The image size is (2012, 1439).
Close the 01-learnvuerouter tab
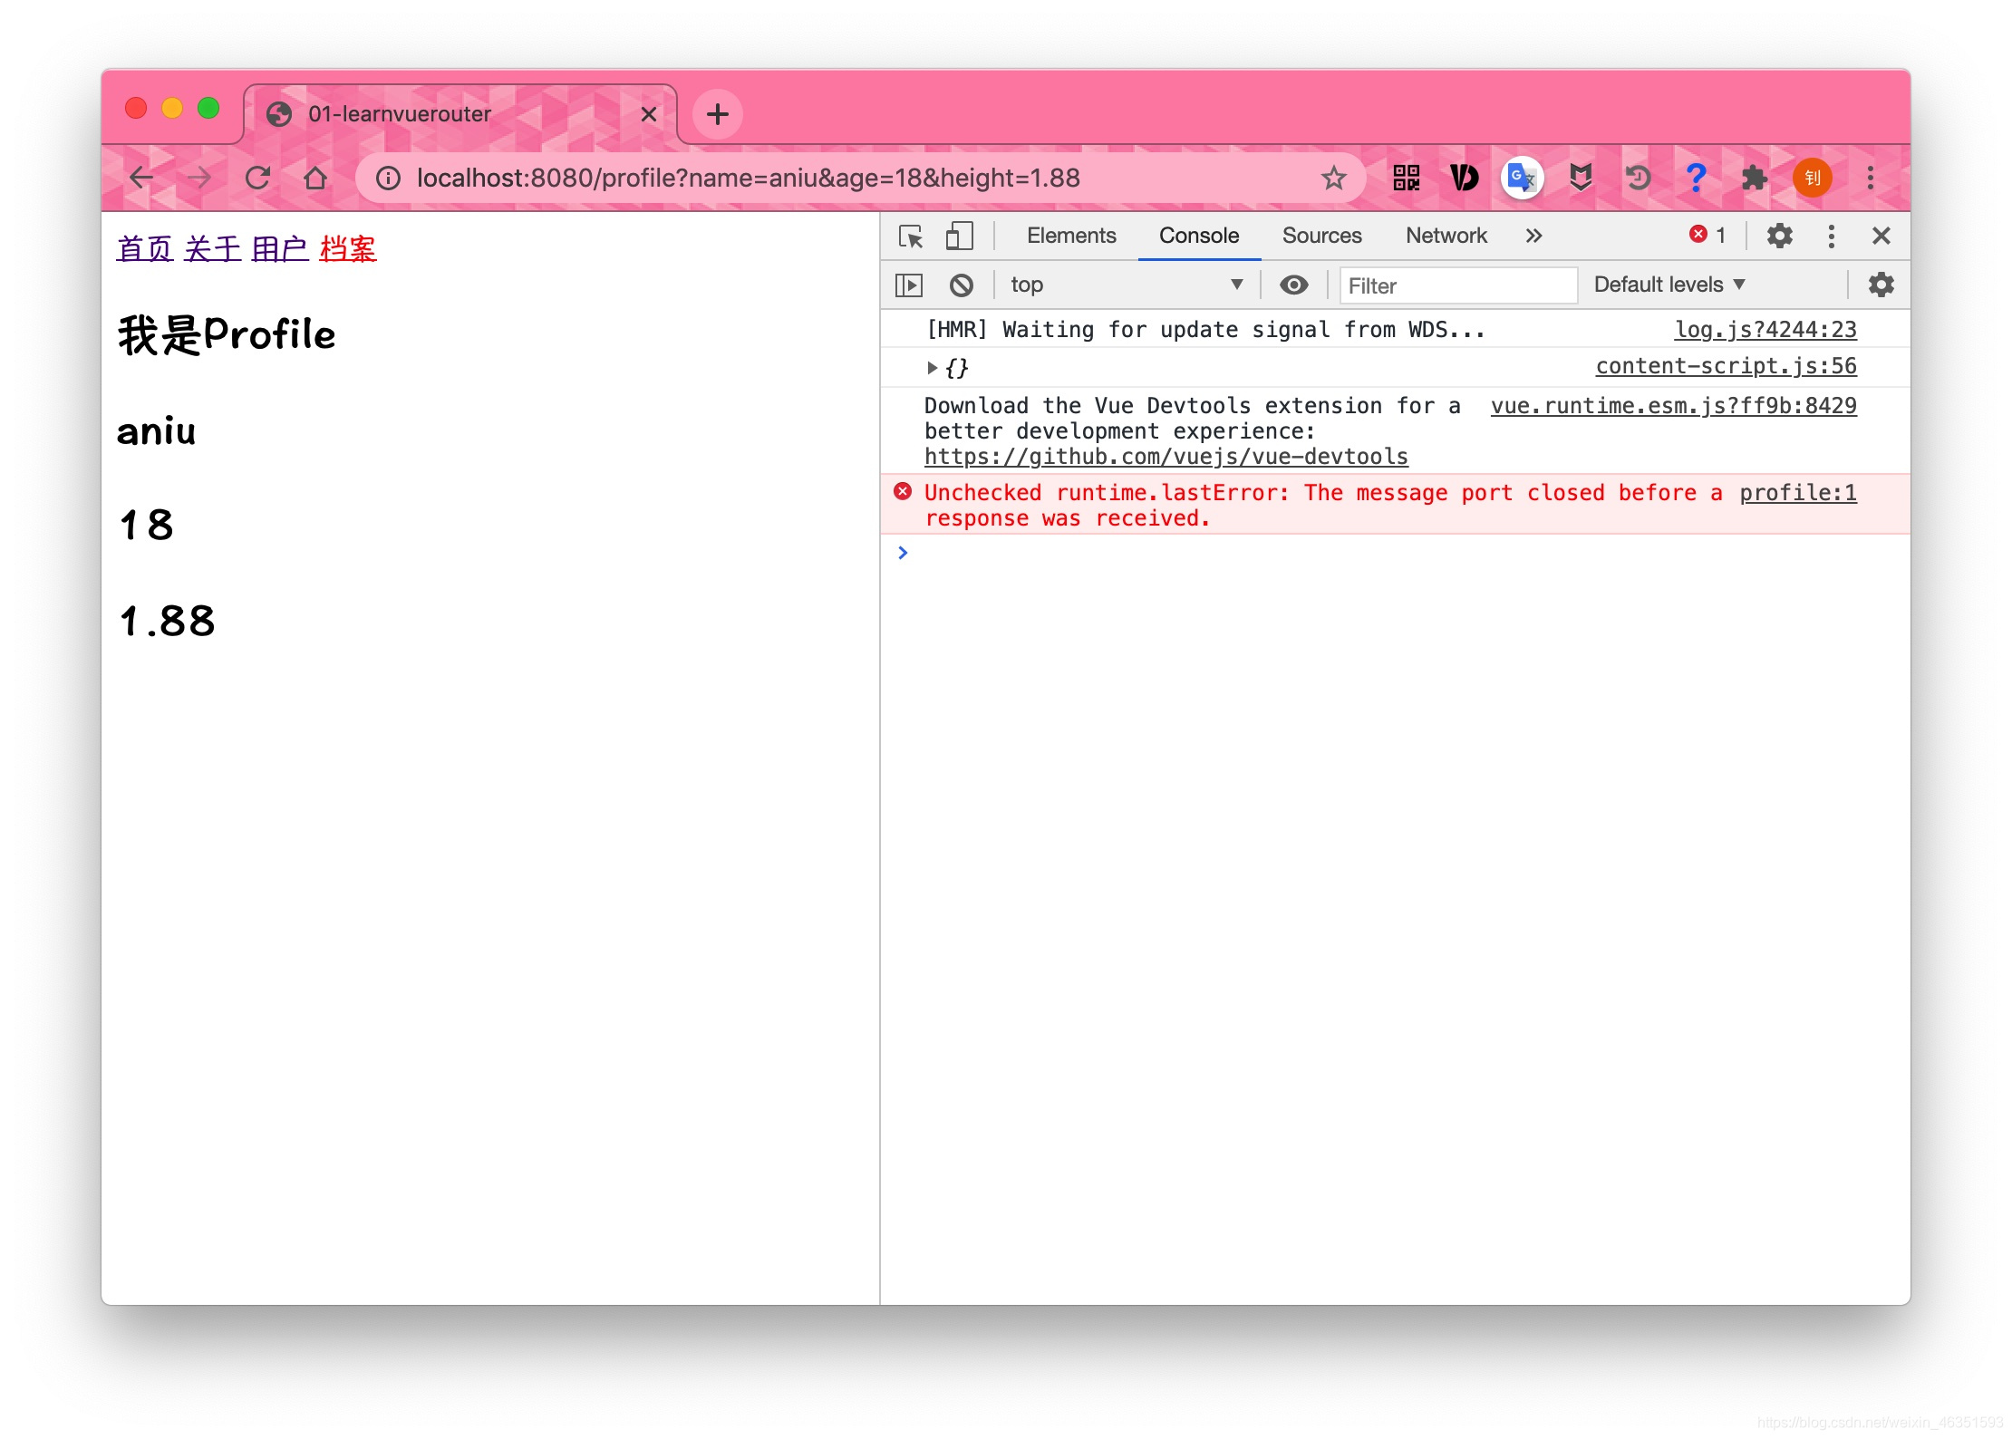(648, 114)
